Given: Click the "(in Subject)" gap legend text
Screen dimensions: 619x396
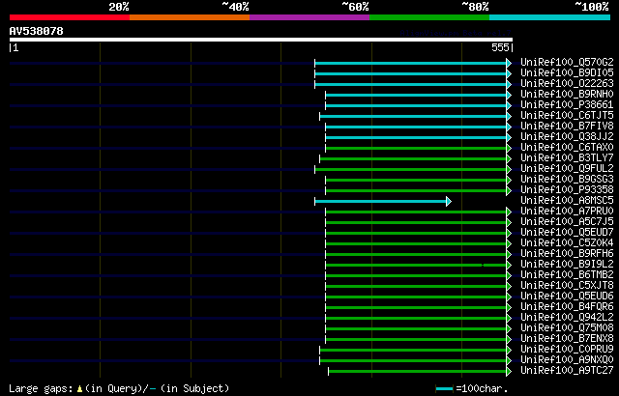Looking at the screenshot, I should [194, 388].
